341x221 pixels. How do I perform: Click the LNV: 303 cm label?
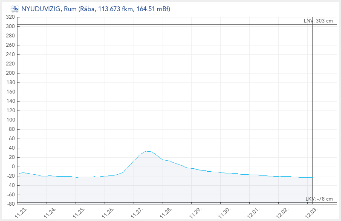pyautogui.click(x=318, y=21)
